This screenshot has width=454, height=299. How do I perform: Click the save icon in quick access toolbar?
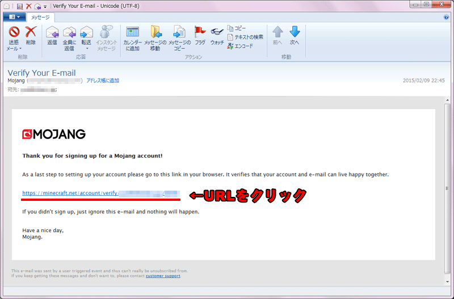pyautogui.click(x=20, y=6)
